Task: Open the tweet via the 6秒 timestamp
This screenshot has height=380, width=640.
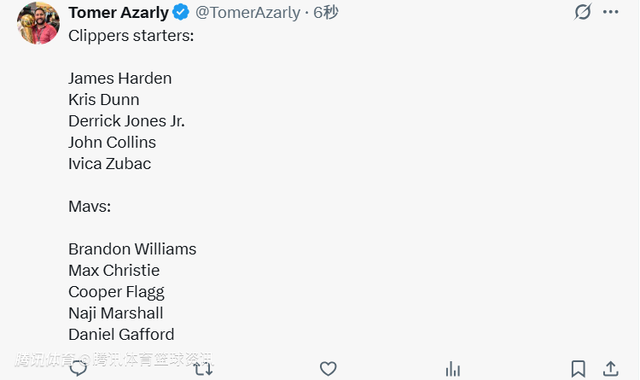Action: tap(326, 13)
